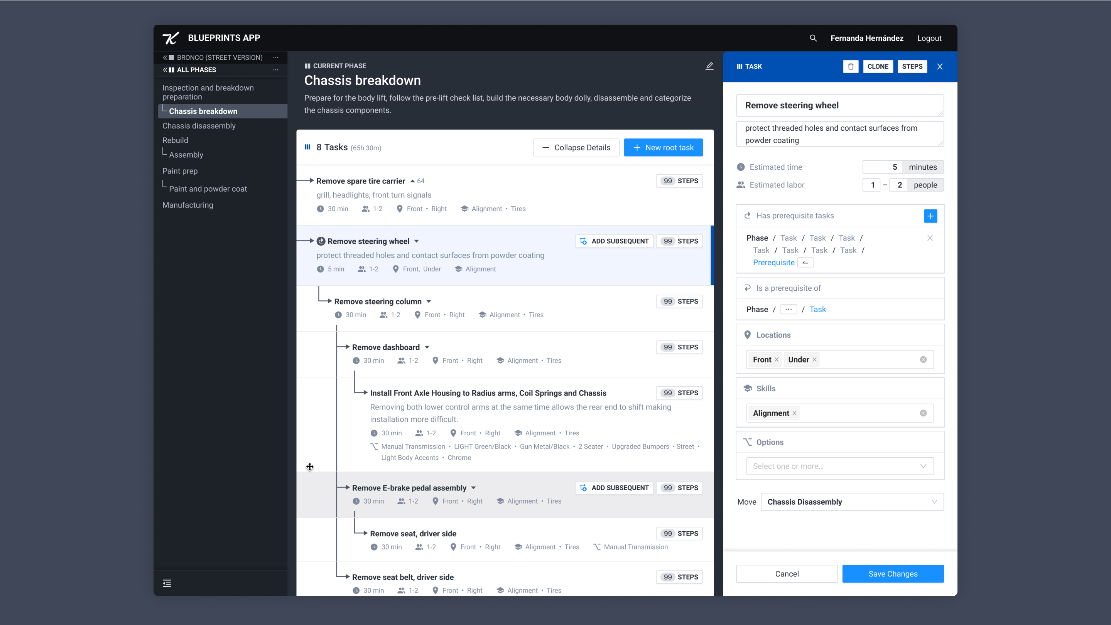Image resolution: width=1111 pixels, height=625 pixels.
Task: Add a prerequisite task with plus icon
Action: (930, 216)
